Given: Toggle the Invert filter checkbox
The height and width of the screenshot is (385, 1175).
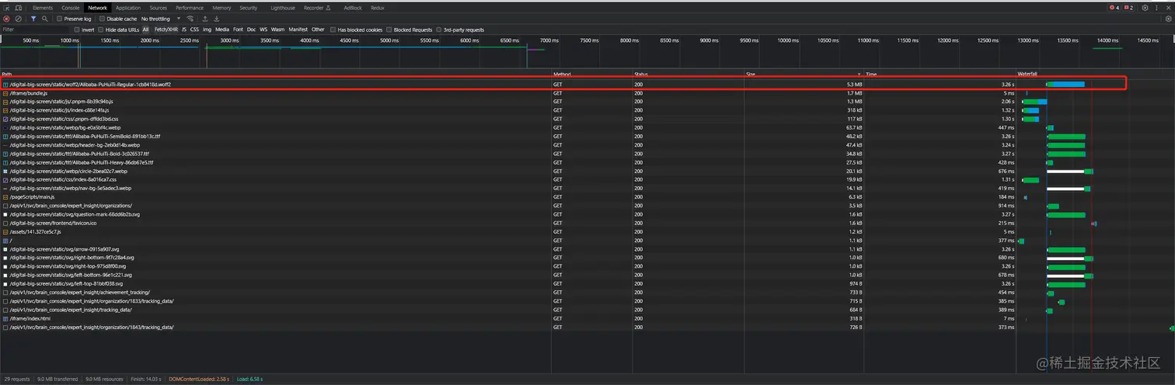Looking at the screenshot, I should coord(77,29).
